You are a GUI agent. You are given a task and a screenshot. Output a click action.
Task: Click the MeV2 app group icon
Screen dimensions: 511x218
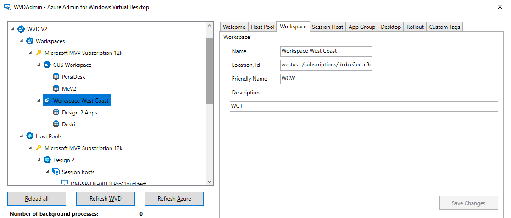(x=56, y=88)
